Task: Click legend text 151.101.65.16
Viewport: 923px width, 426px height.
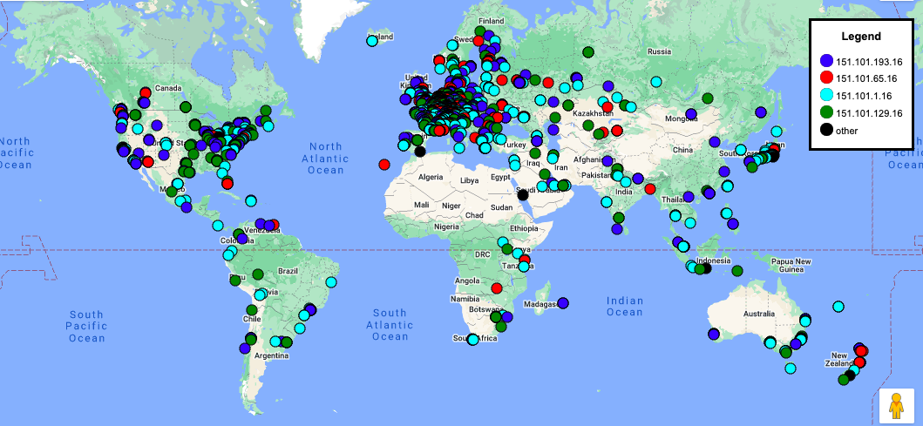Action: tap(866, 78)
